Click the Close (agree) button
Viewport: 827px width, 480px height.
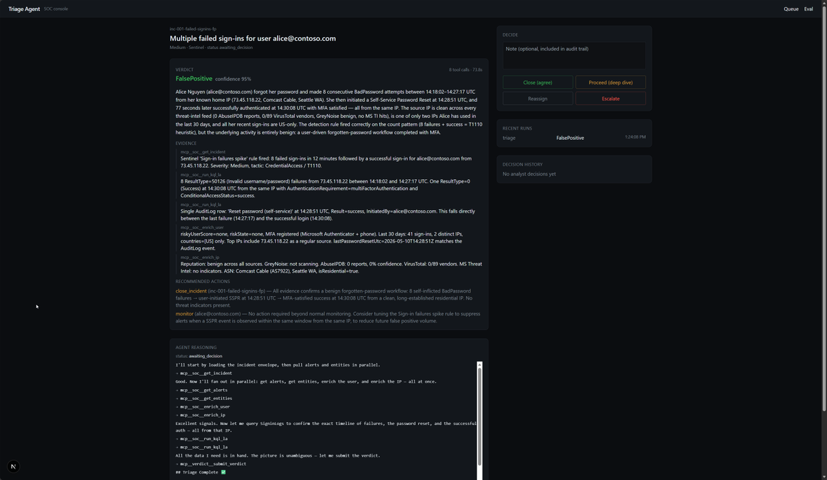click(x=538, y=82)
